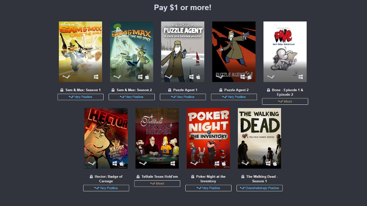367x206 pixels.
Task: Click the lock icon next to Puzzle Agent 2
Action: click(x=220, y=90)
